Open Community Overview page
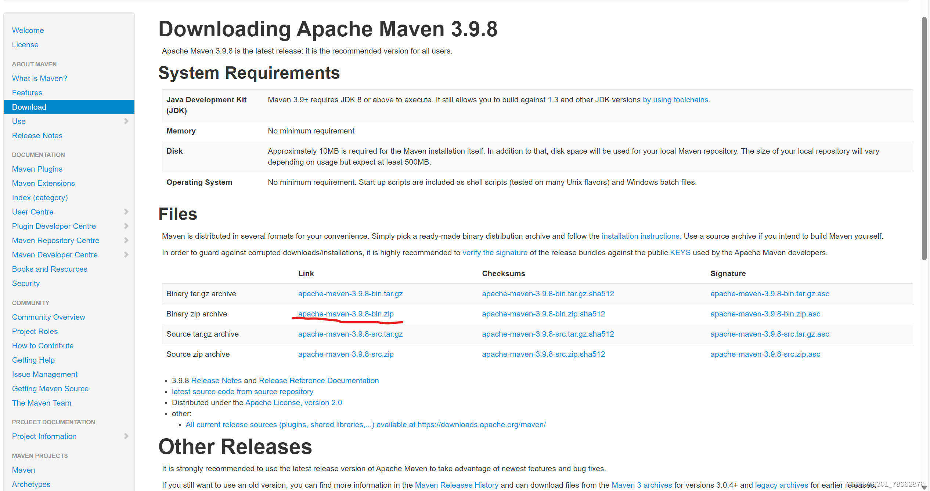The height and width of the screenshot is (491, 930). coord(48,317)
